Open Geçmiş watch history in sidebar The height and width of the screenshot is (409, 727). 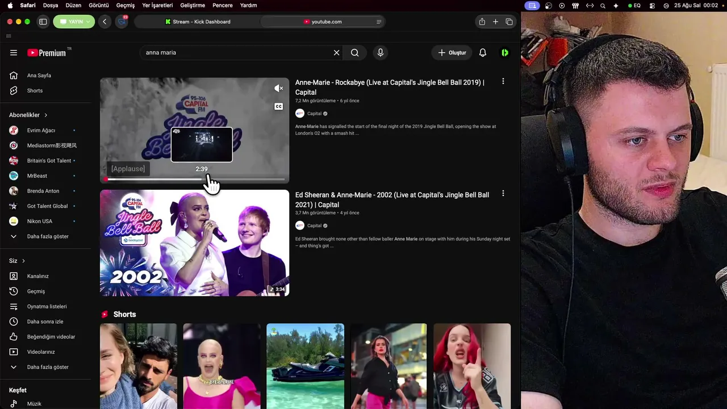45,291
